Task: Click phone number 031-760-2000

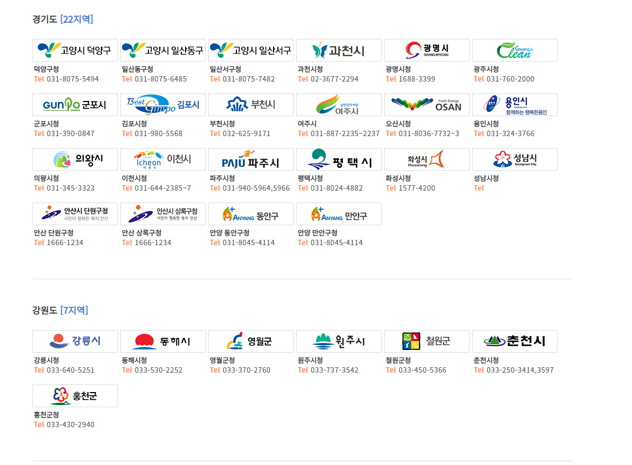Action: (510, 79)
